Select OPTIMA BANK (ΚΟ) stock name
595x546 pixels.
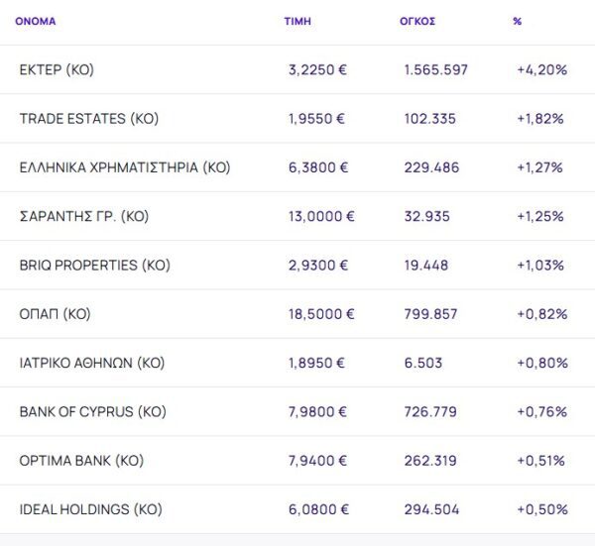point(81,461)
